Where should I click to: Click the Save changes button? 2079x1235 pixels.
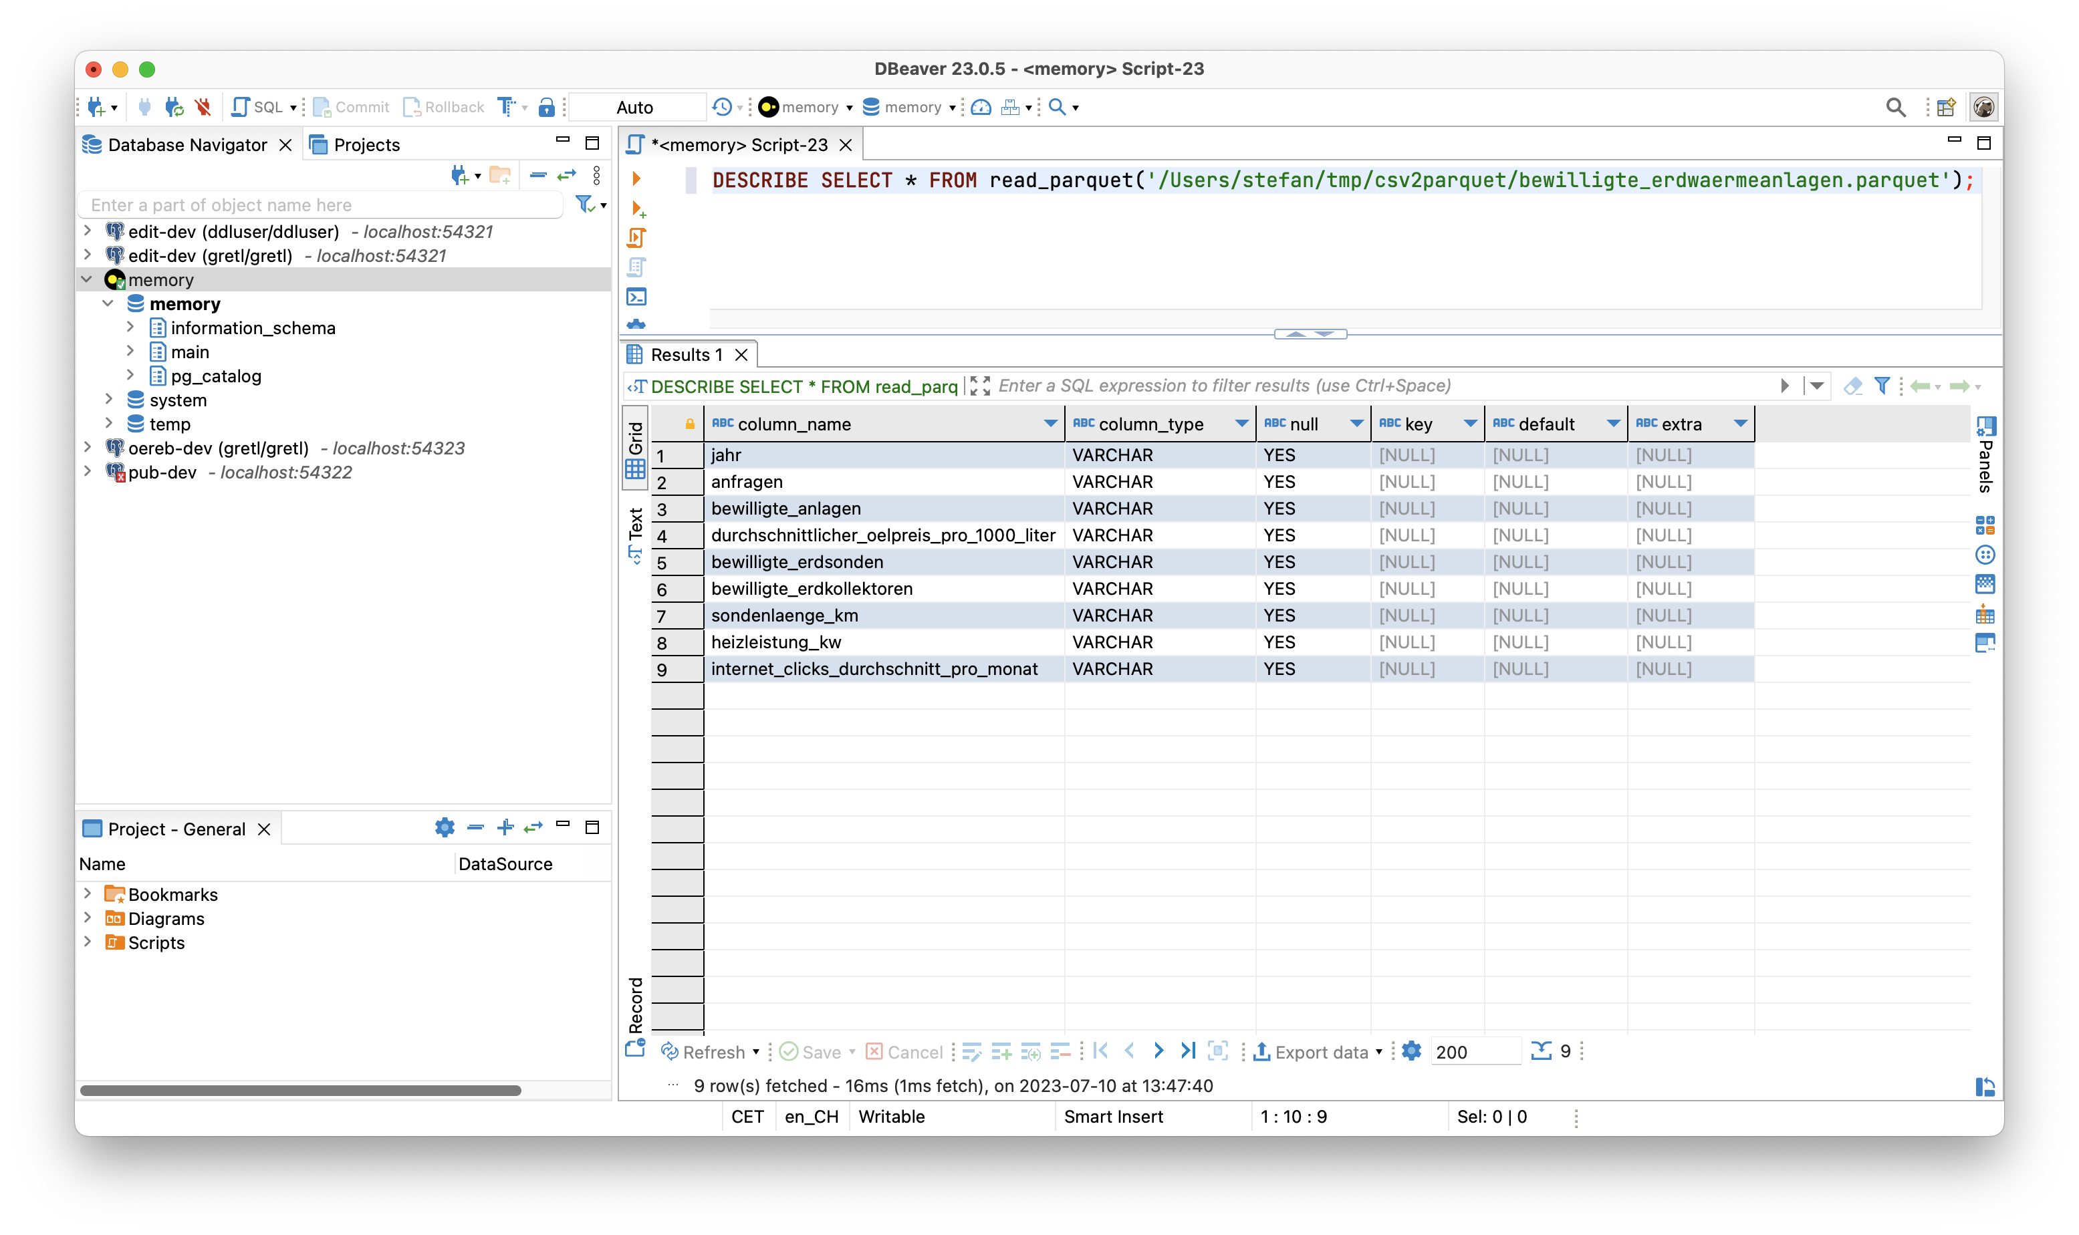pyautogui.click(x=811, y=1052)
